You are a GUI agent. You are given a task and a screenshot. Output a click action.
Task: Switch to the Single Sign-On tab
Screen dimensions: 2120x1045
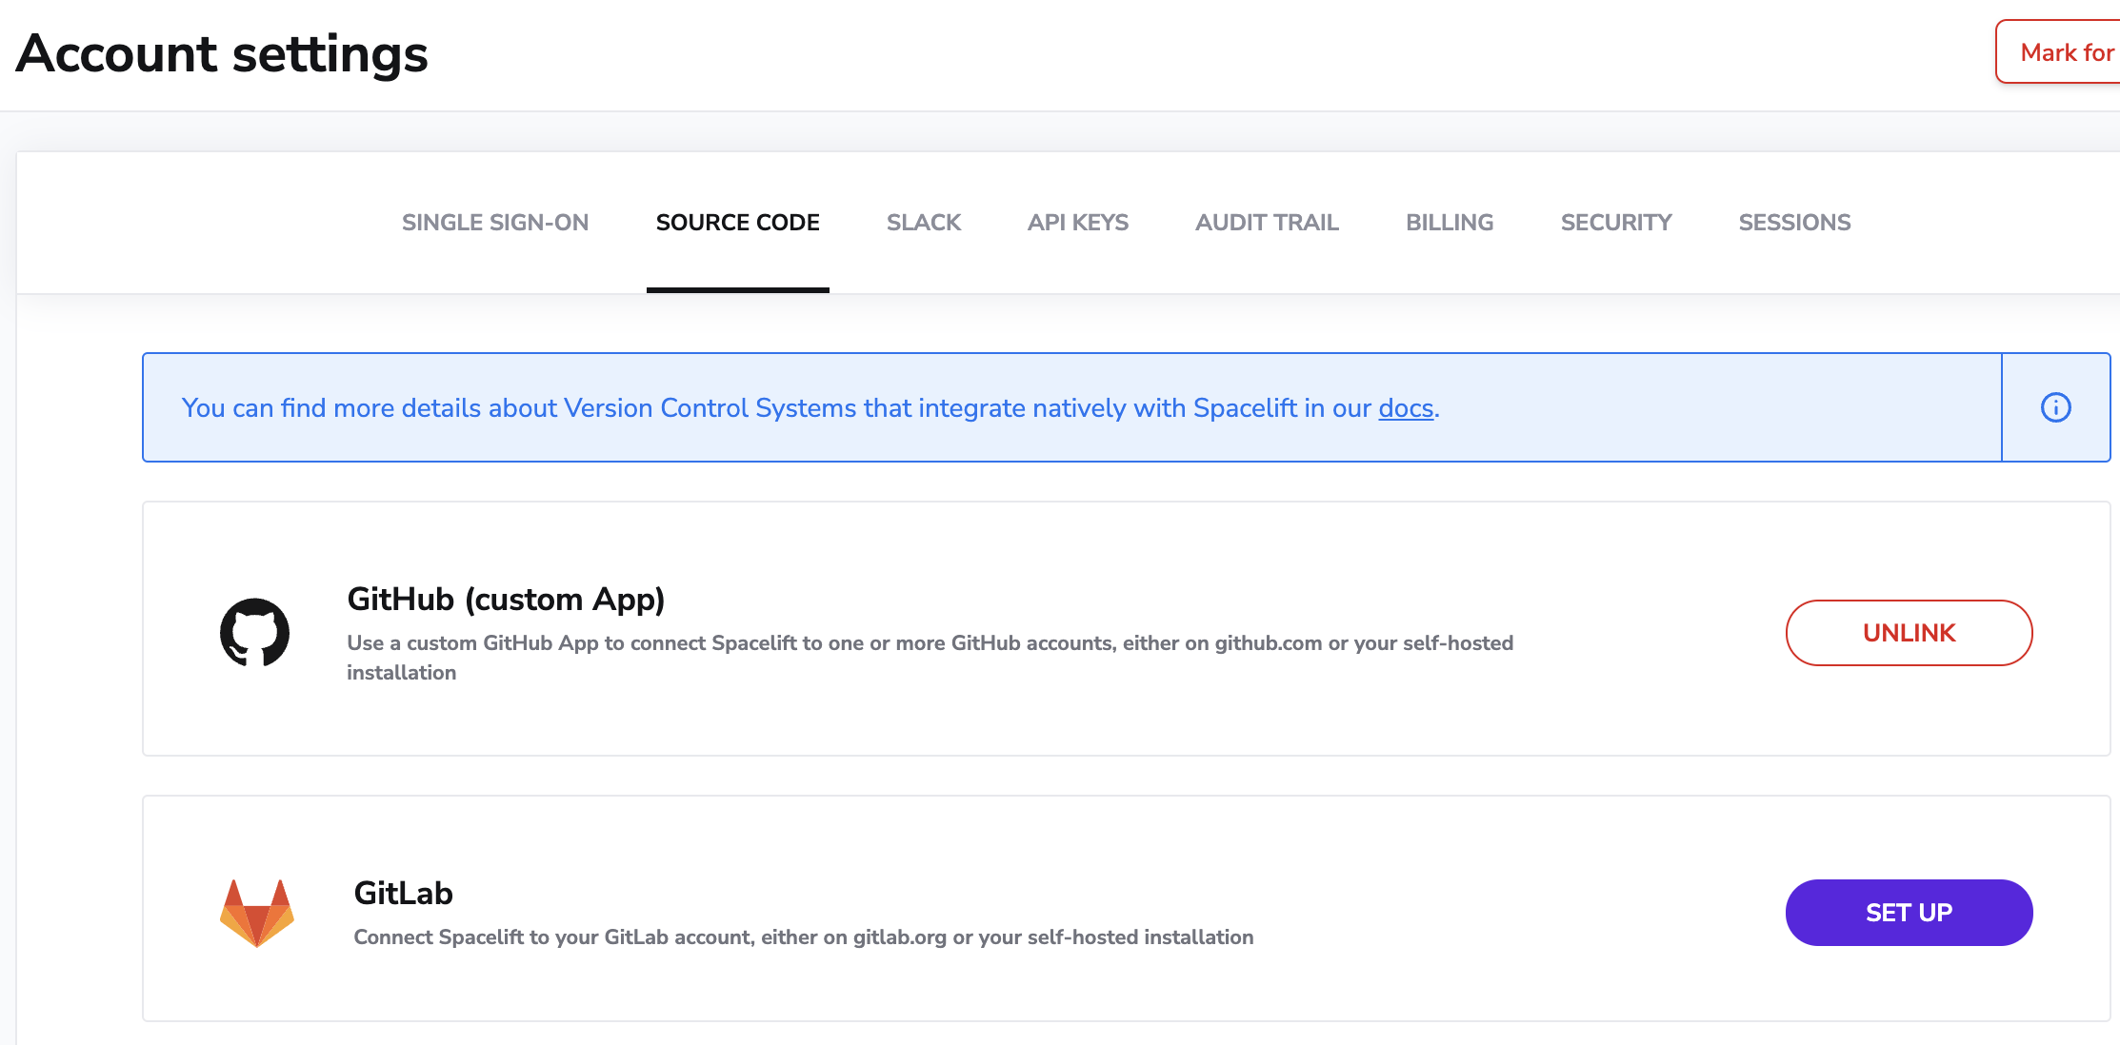(x=495, y=222)
